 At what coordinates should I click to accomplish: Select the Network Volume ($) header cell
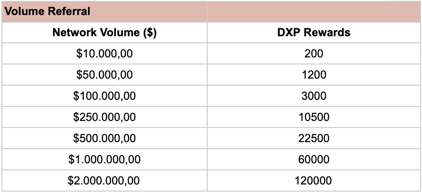(105, 32)
